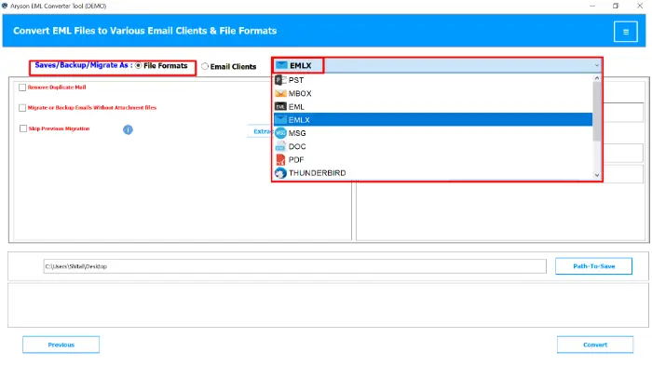The height and width of the screenshot is (365, 652).
Task: Select THUNDERBIRD in the dropdown list
Action: [x=433, y=173]
